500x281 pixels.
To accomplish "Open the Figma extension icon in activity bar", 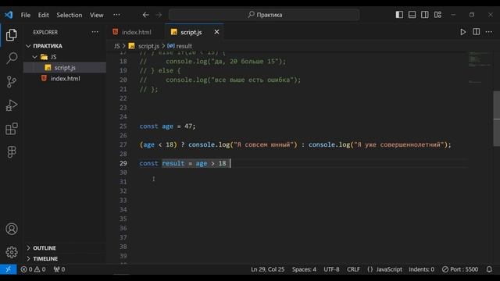I will [12, 152].
